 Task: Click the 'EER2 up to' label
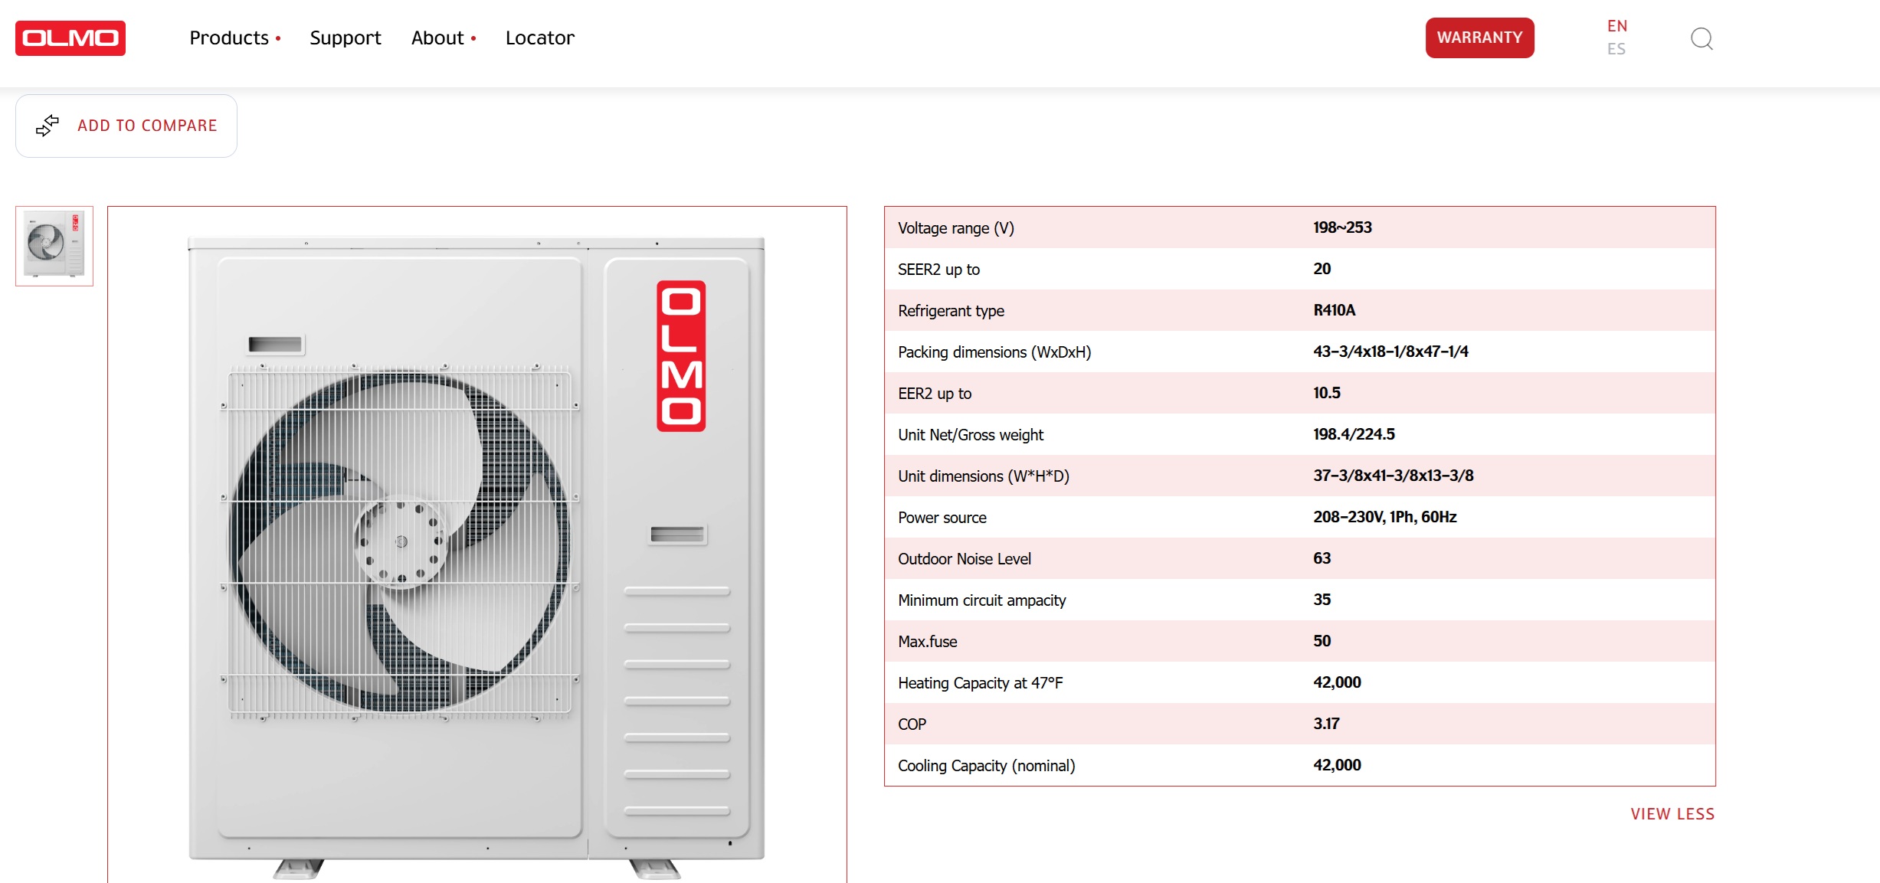935,394
